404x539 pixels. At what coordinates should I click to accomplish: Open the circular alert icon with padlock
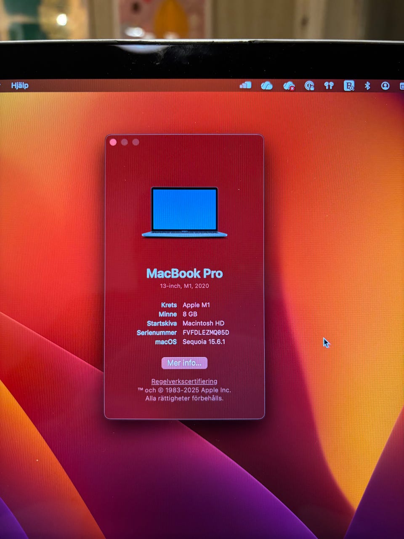(x=309, y=86)
